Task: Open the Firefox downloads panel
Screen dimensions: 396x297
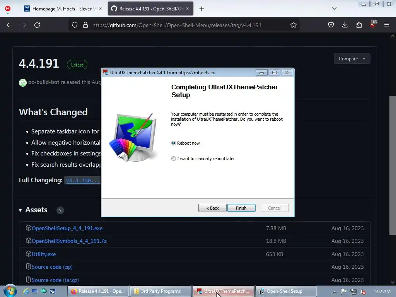Action: [345, 25]
